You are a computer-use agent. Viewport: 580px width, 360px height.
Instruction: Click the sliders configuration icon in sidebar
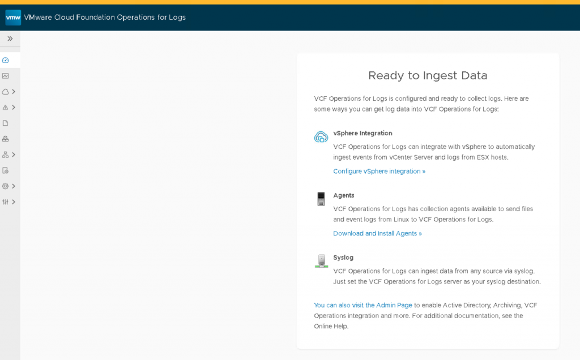coord(6,202)
